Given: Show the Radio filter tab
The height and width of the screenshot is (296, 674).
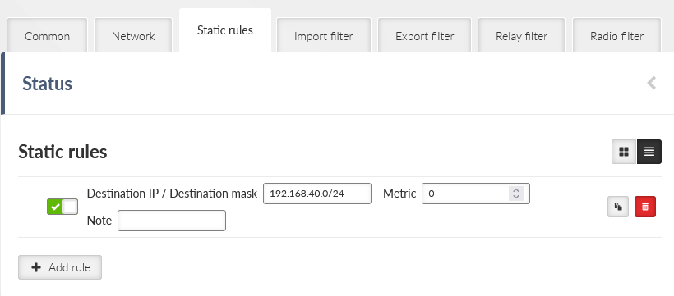Looking at the screenshot, I should point(616,35).
